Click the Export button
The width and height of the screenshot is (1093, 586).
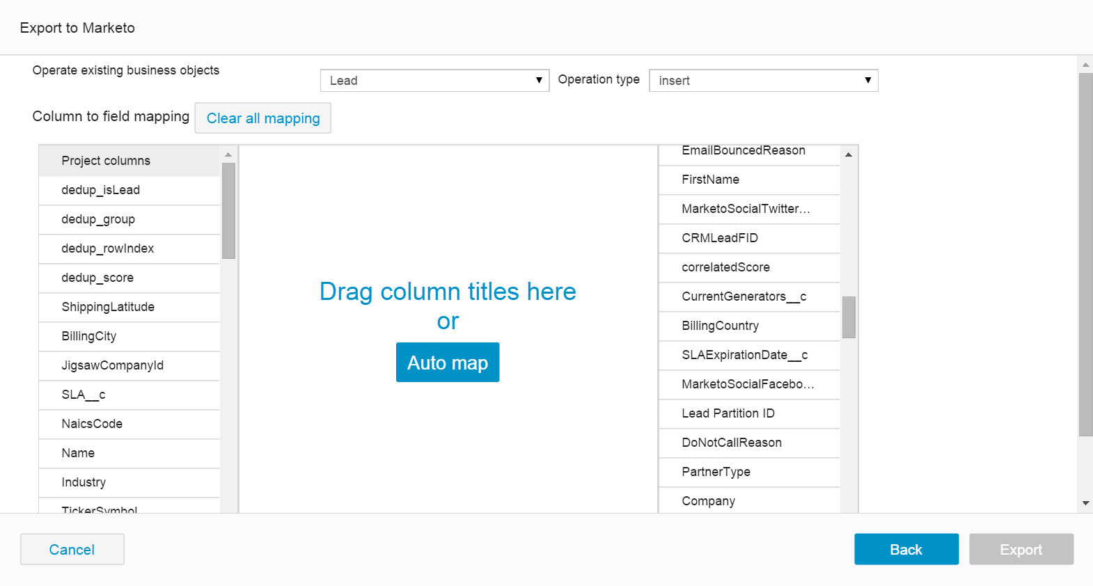pyautogui.click(x=1021, y=550)
